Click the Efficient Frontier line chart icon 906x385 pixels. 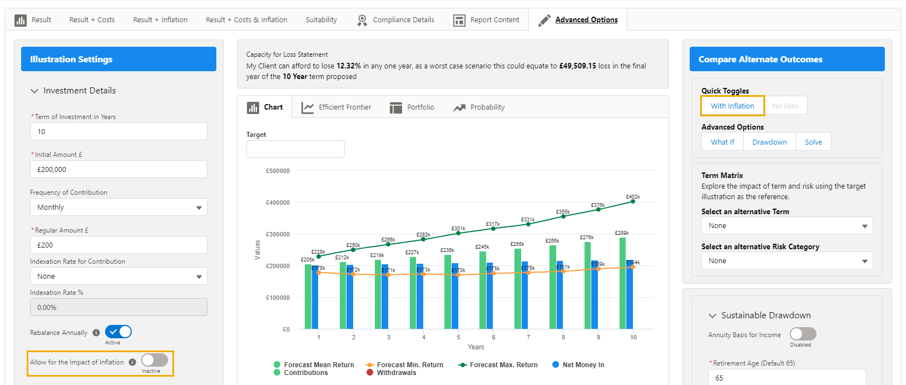click(x=307, y=107)
